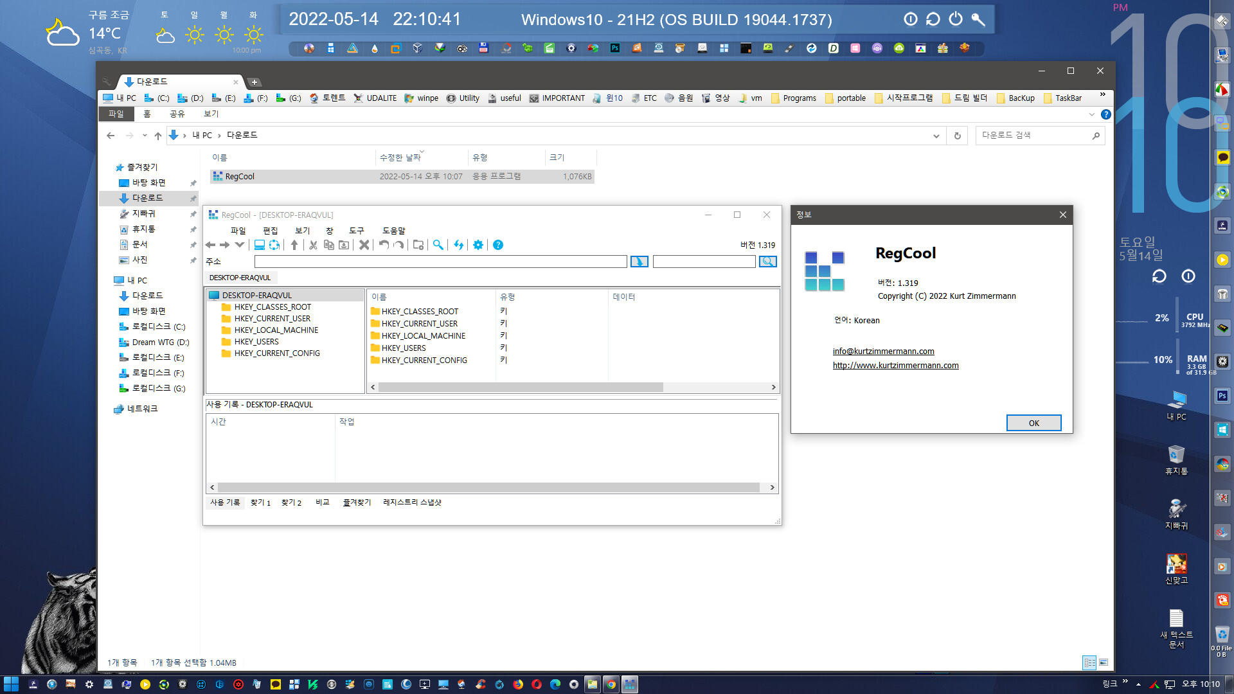Open the 파일 menu in RegCool
1234x694 pixels.
click(238, 231)
